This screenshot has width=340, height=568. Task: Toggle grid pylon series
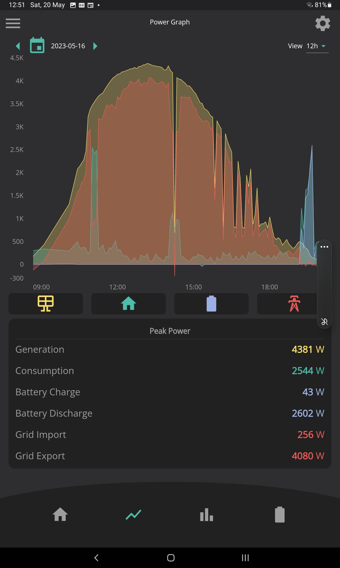(294, 304)
